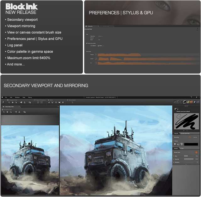Play the brush preview animation

184,131
